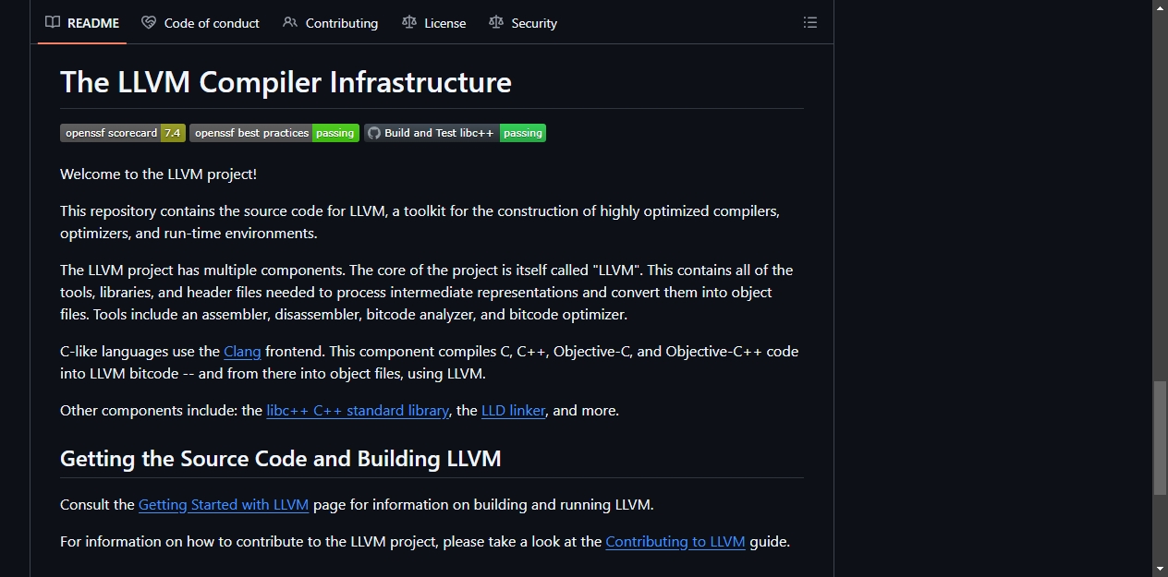
Task: Click the Getting the Source Code and Building LLVM heading
Action: [281, 459]
